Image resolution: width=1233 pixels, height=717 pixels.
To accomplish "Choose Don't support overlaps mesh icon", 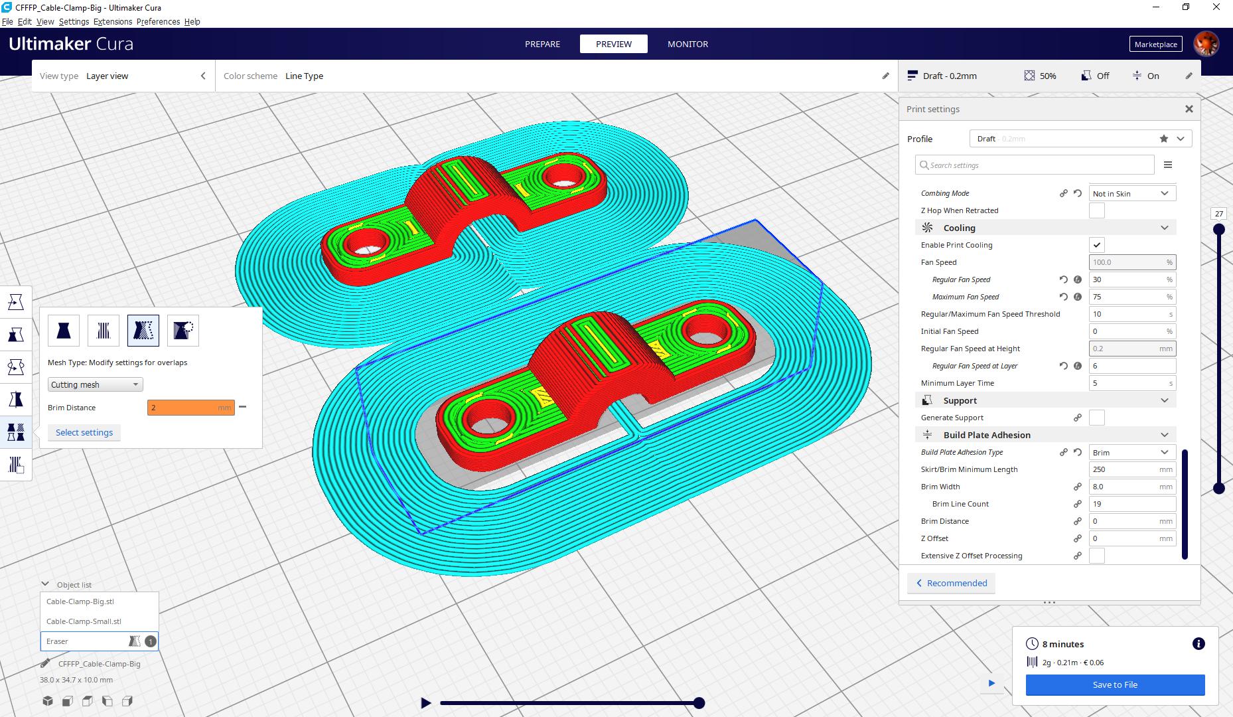I will 183,331.
